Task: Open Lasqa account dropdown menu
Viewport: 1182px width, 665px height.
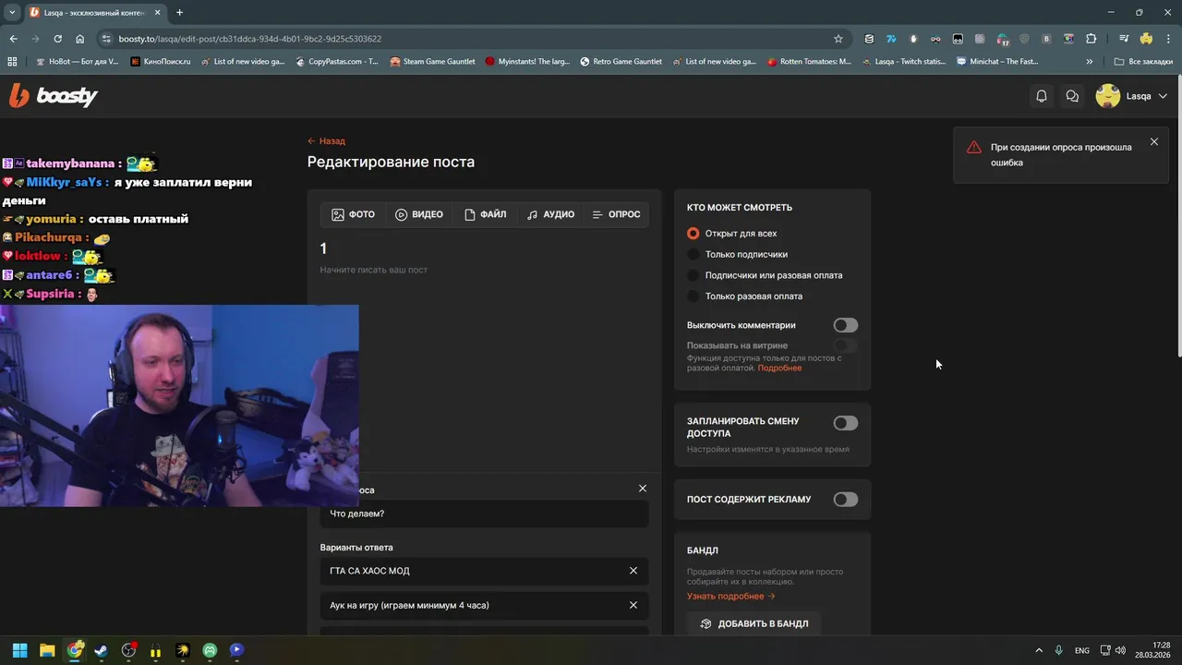Action: click(x=1131, y=96)
